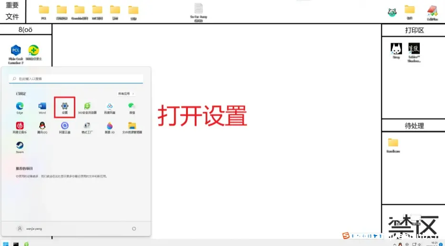Open the purple Aliyun drive app
The image size is (445, 246).
[x=65, y=128]
